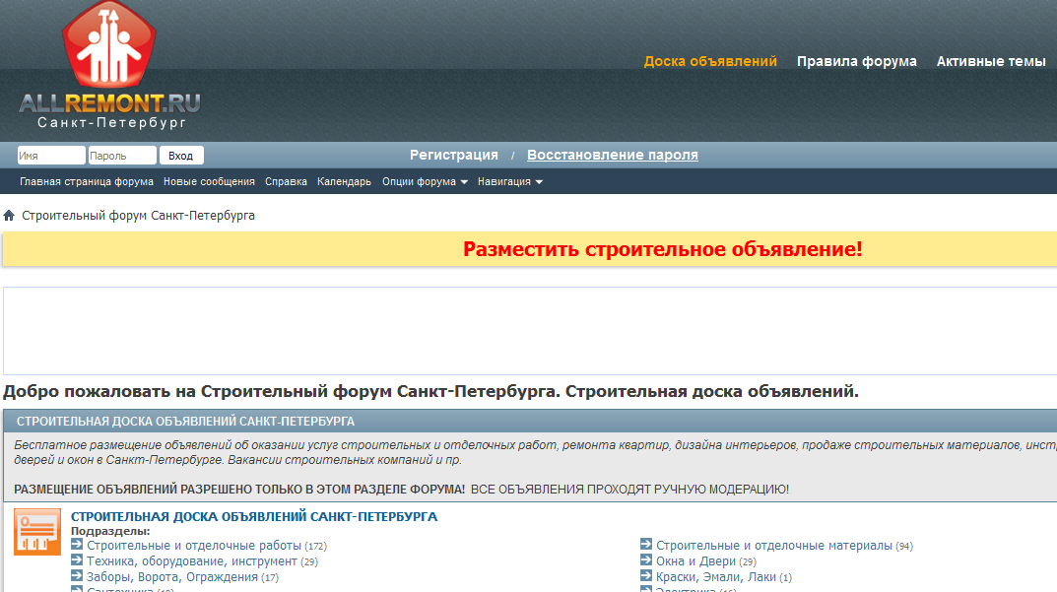Viewport: 1057px width, 592px height.
Task: Click the gray category header СТРОИТЕЛЬНАЯ ДОСКА ОБЪЯВЛЕНИЙ
Action: [530, 422]
